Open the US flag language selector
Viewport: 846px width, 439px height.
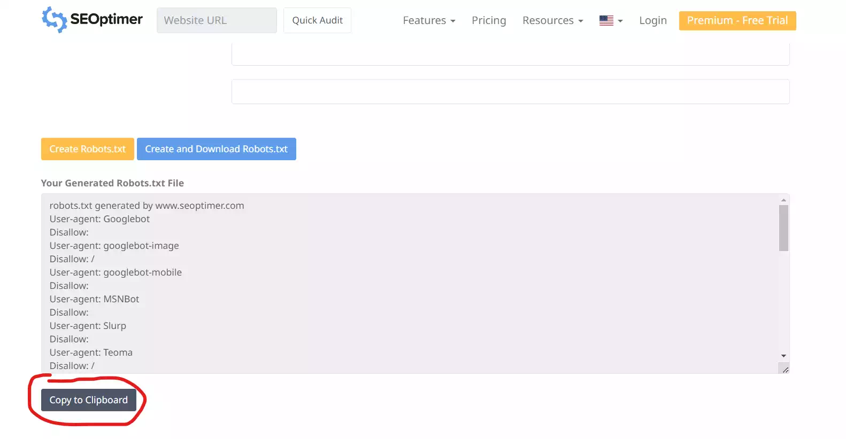click(611, 20)
